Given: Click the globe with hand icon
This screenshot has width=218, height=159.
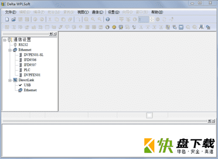Looking at the screenshot, I should [x=107, y=27].
